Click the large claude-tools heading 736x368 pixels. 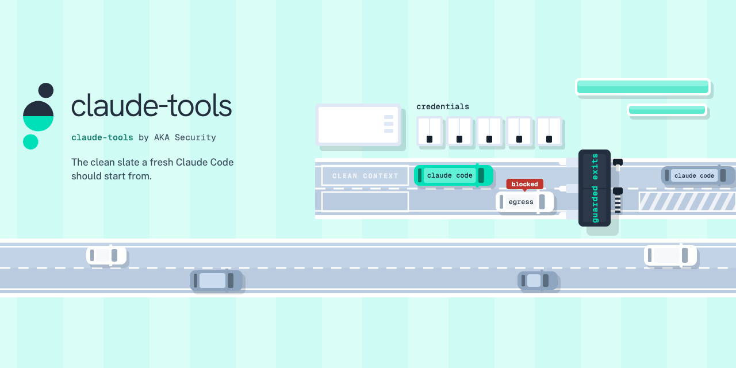(x=151, y=106)
